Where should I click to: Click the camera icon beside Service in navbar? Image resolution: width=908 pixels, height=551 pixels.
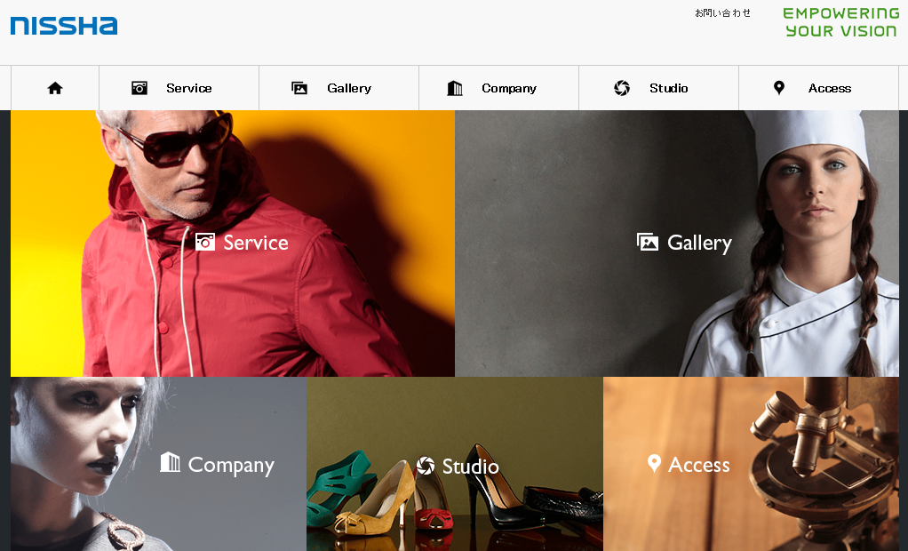139,88
